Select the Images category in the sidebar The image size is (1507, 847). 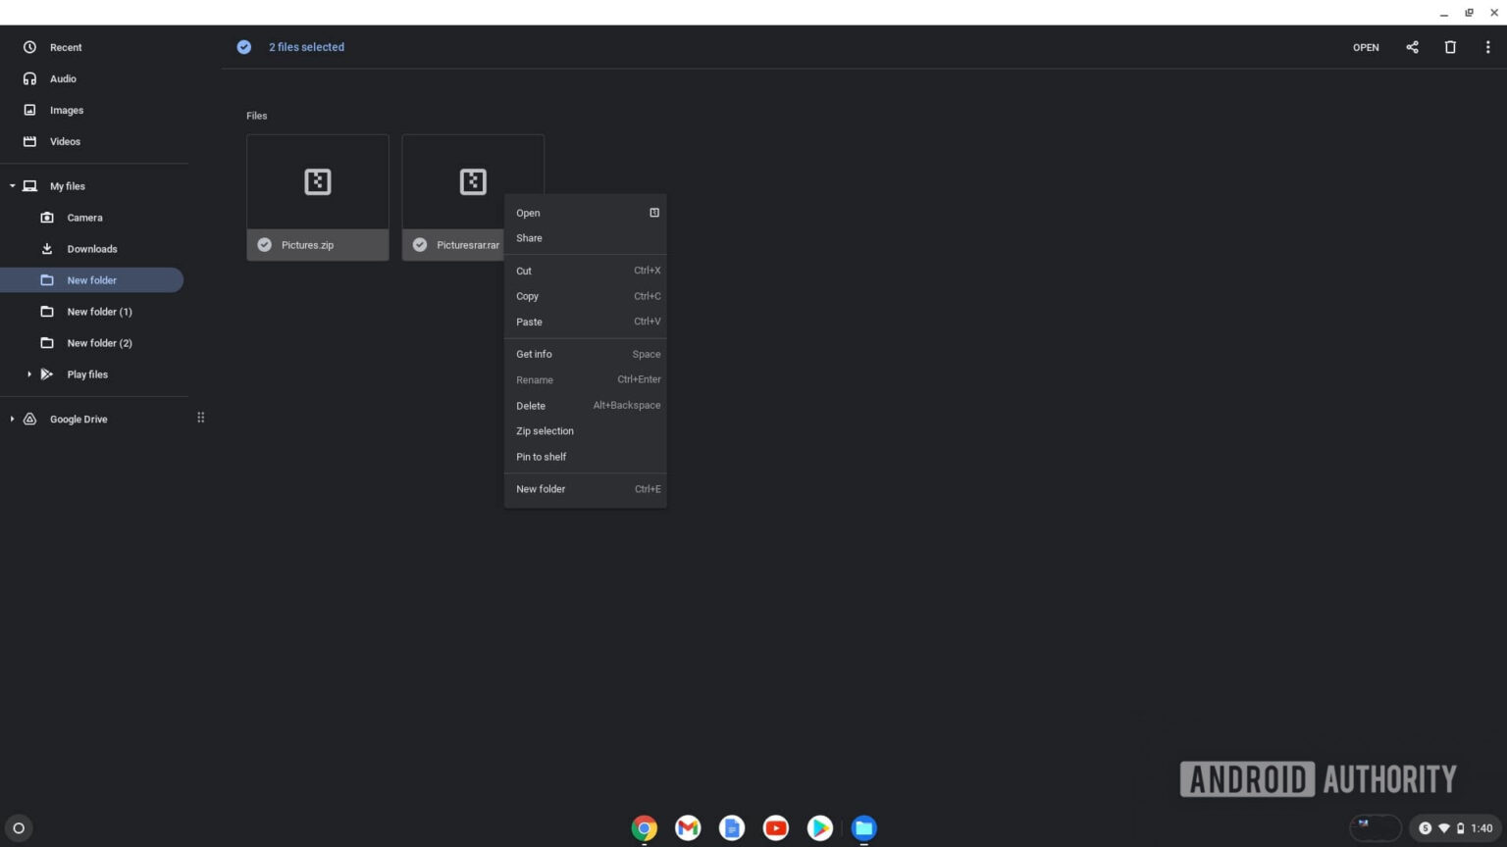(x=67, y=110)
